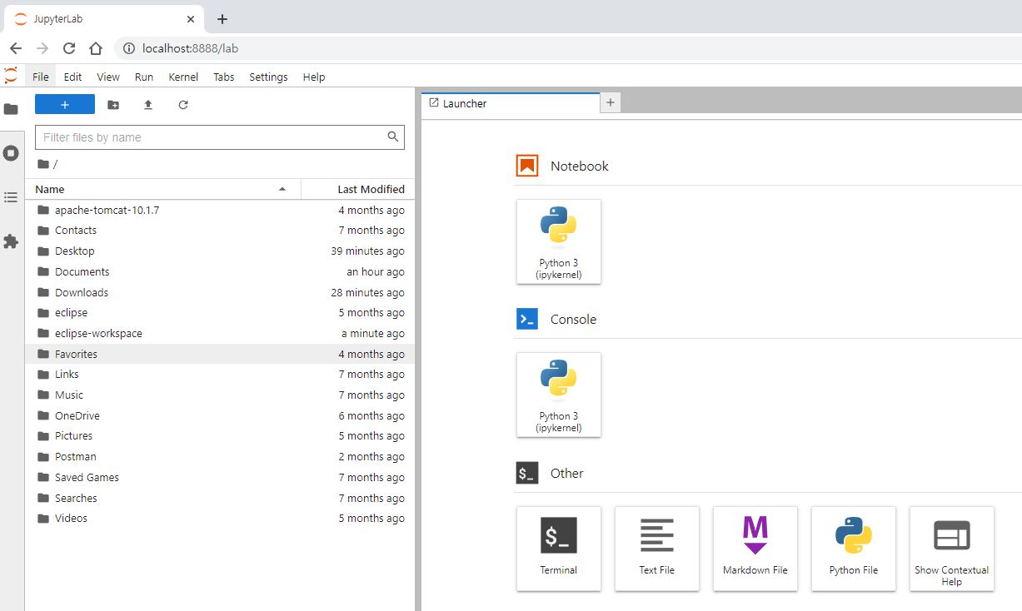Sort files by Last Modified column

pos(358,189)
